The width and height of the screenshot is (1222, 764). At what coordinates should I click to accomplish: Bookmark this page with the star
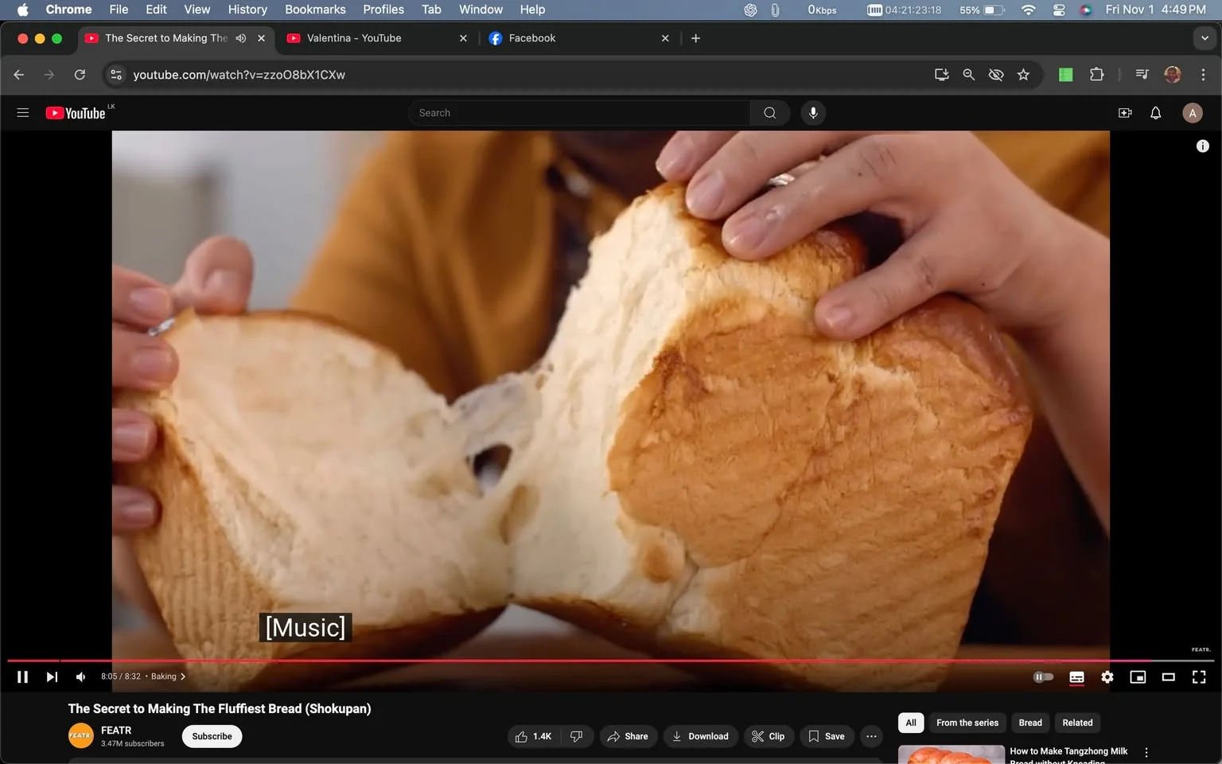click(1023, 75)
